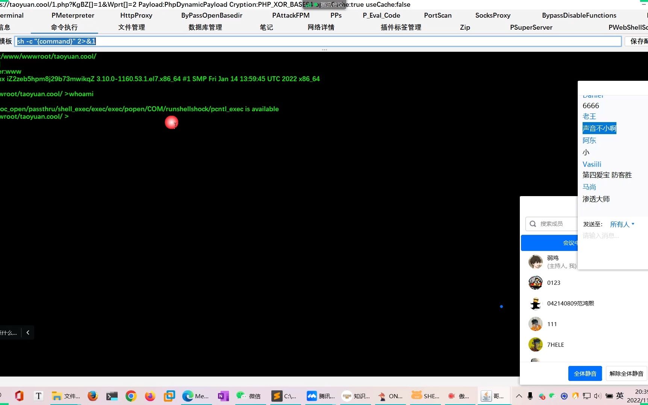The image size is (648, 405).
Task: Open the 文件管理 tab
Action: pyautogui.click(x=132, y=27)
